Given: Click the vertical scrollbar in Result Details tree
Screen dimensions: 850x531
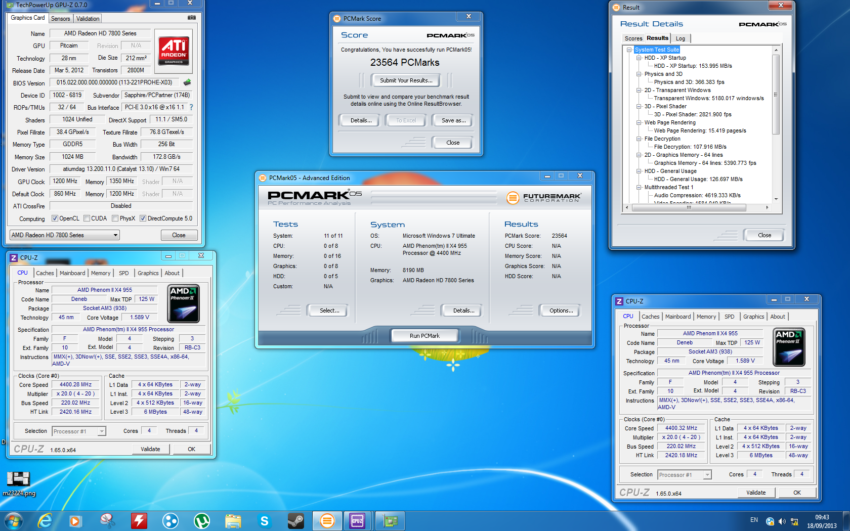Looking at the screenshot, I should click(x=776, y=94).
